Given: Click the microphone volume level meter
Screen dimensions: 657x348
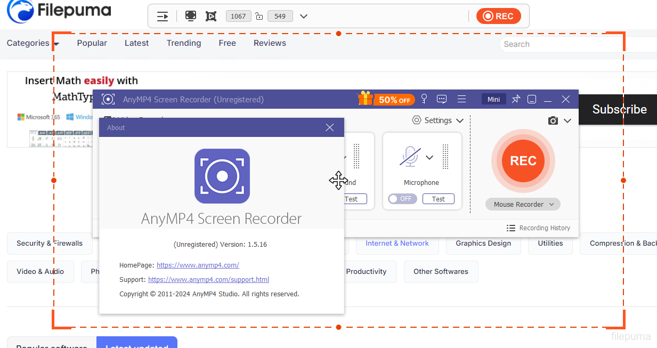Looking at the screenshot, I should click(445, 157).
